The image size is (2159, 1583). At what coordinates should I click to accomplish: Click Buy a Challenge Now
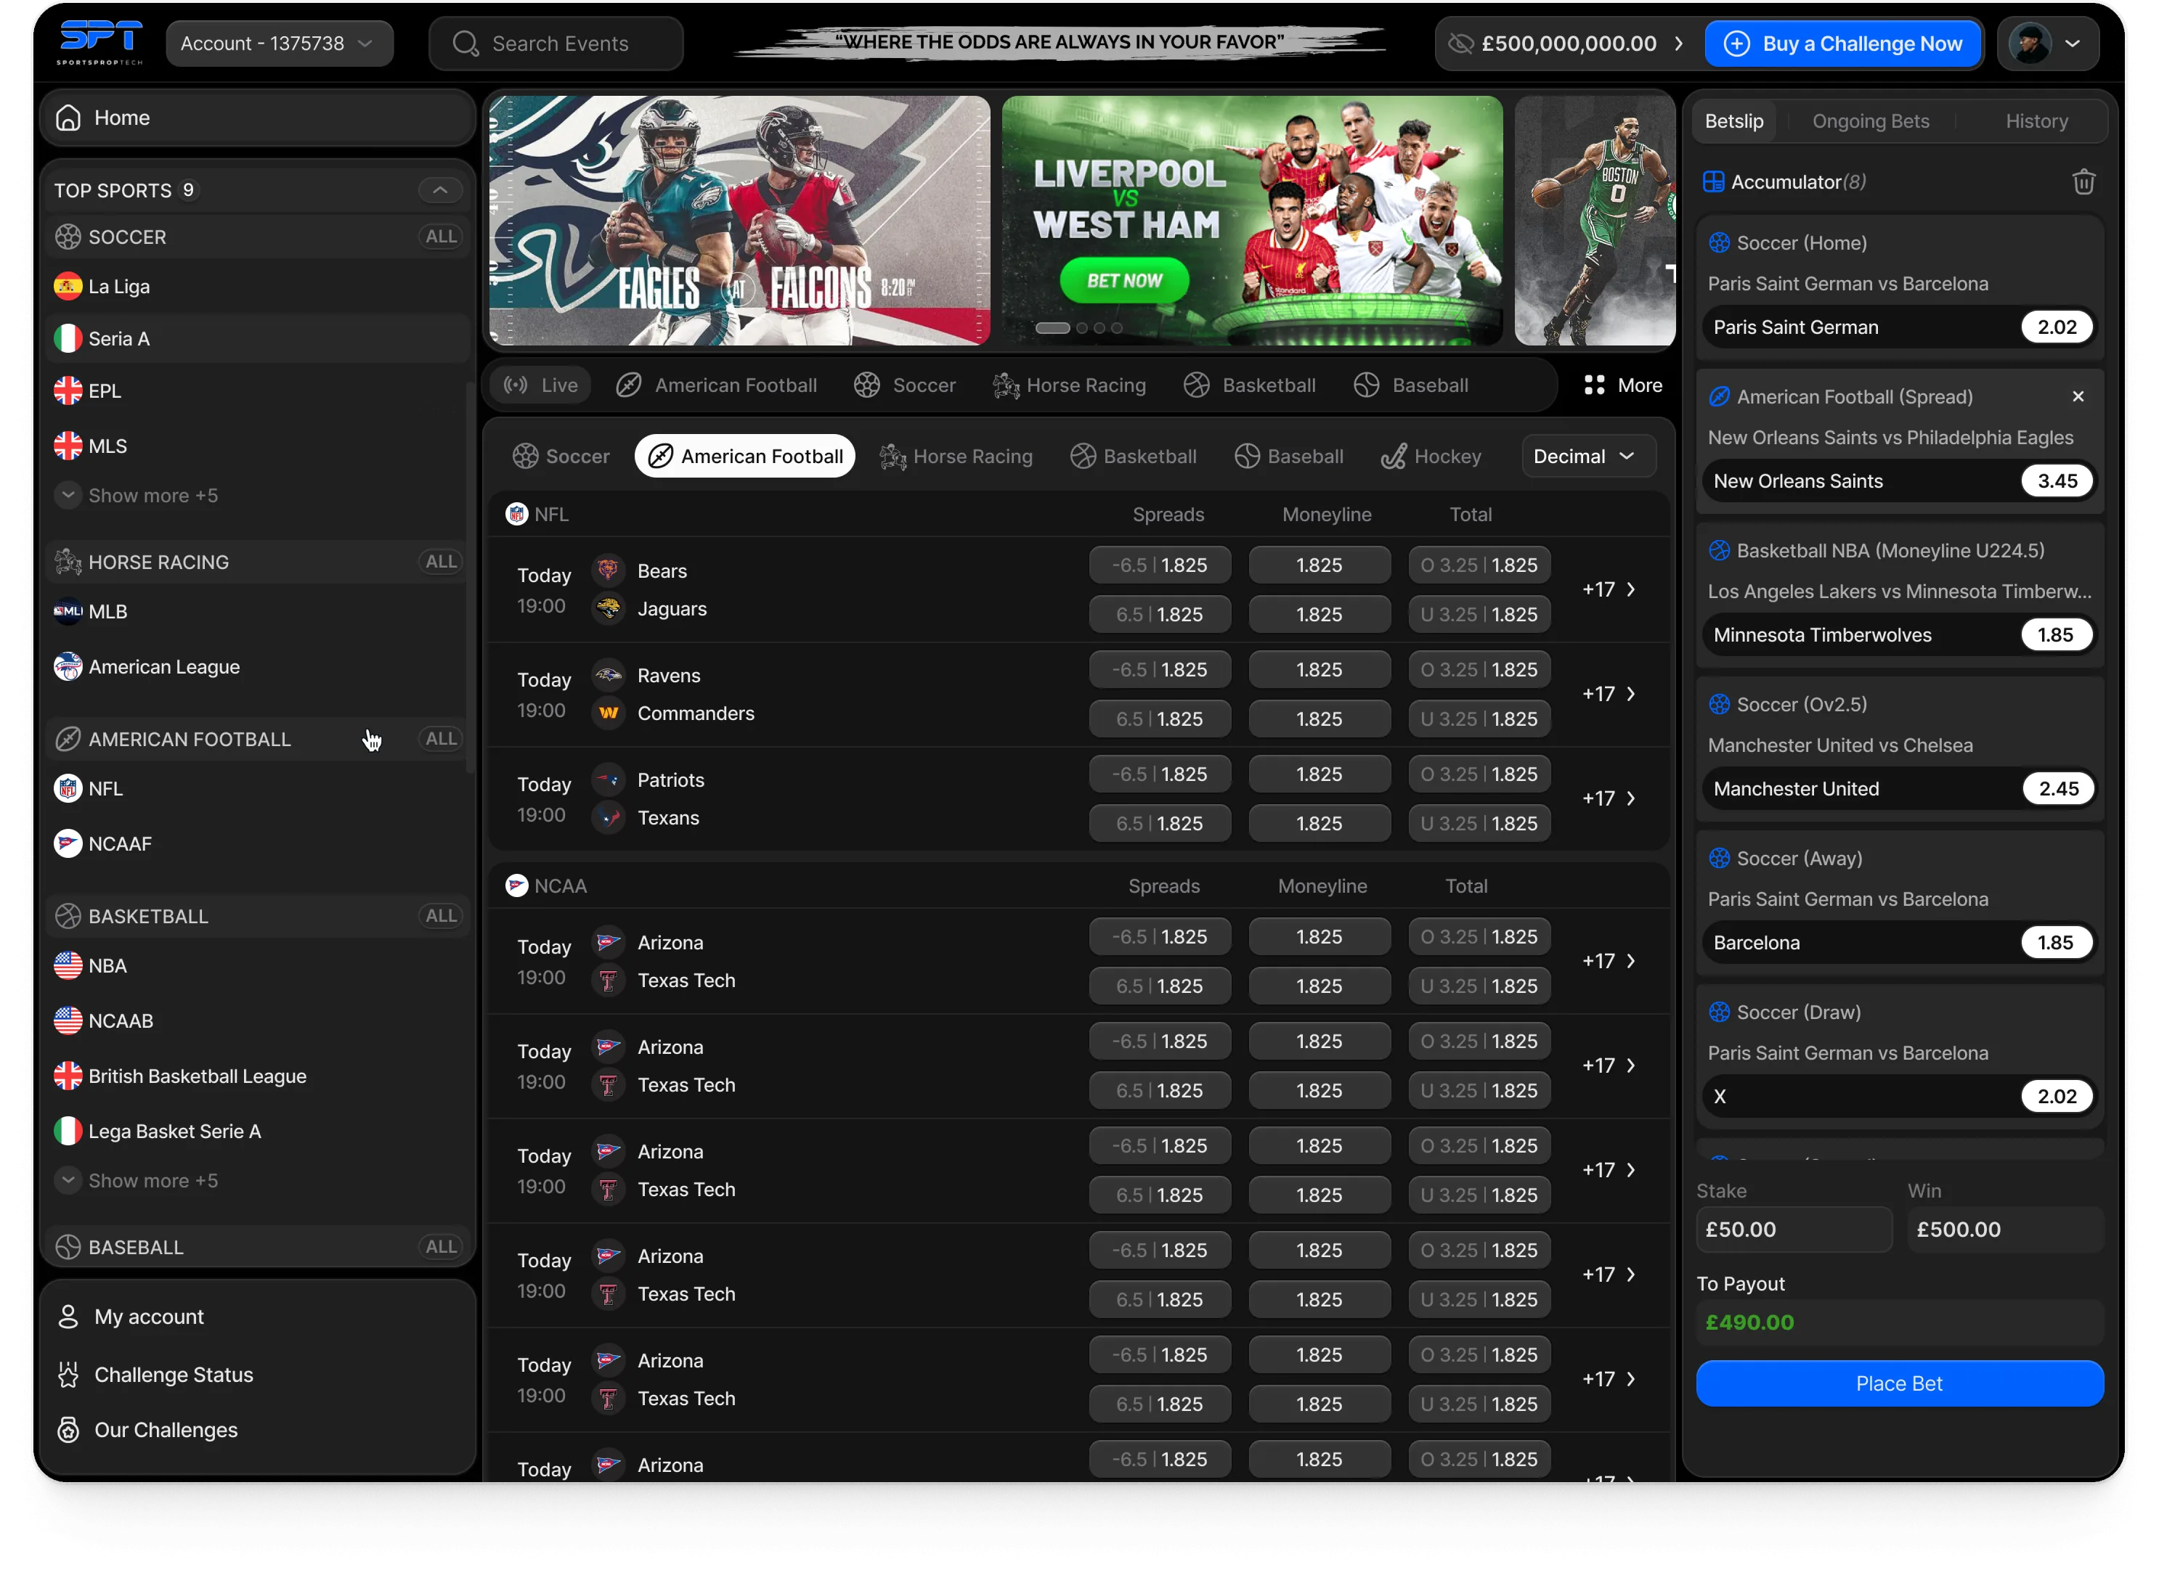1842,44
